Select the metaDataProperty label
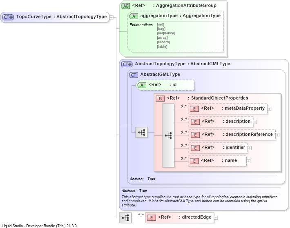 (x=245, y=108)
